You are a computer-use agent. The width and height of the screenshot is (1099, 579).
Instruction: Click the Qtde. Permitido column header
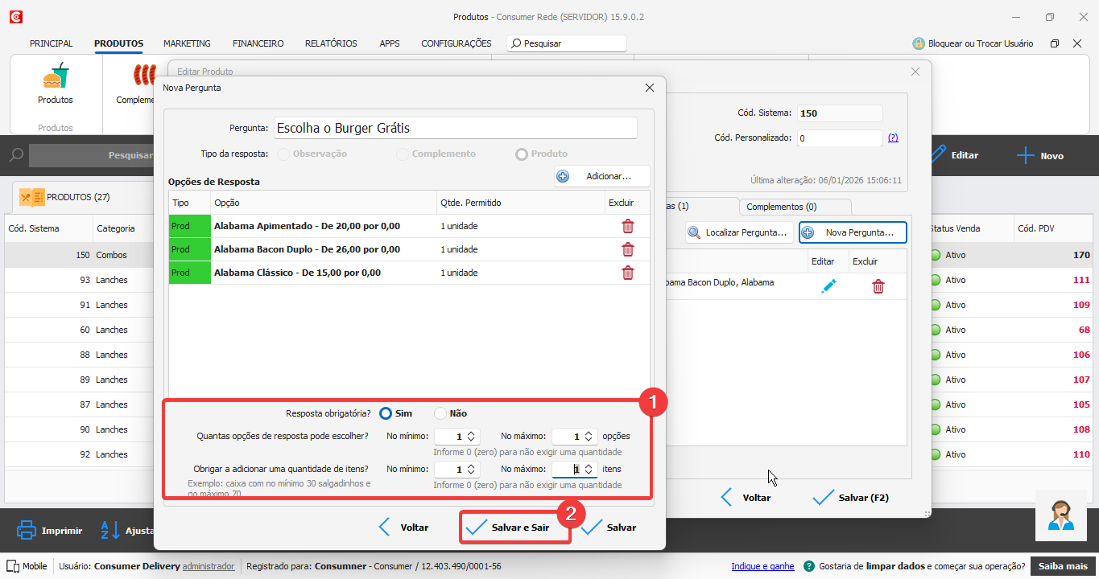point(520,203)
